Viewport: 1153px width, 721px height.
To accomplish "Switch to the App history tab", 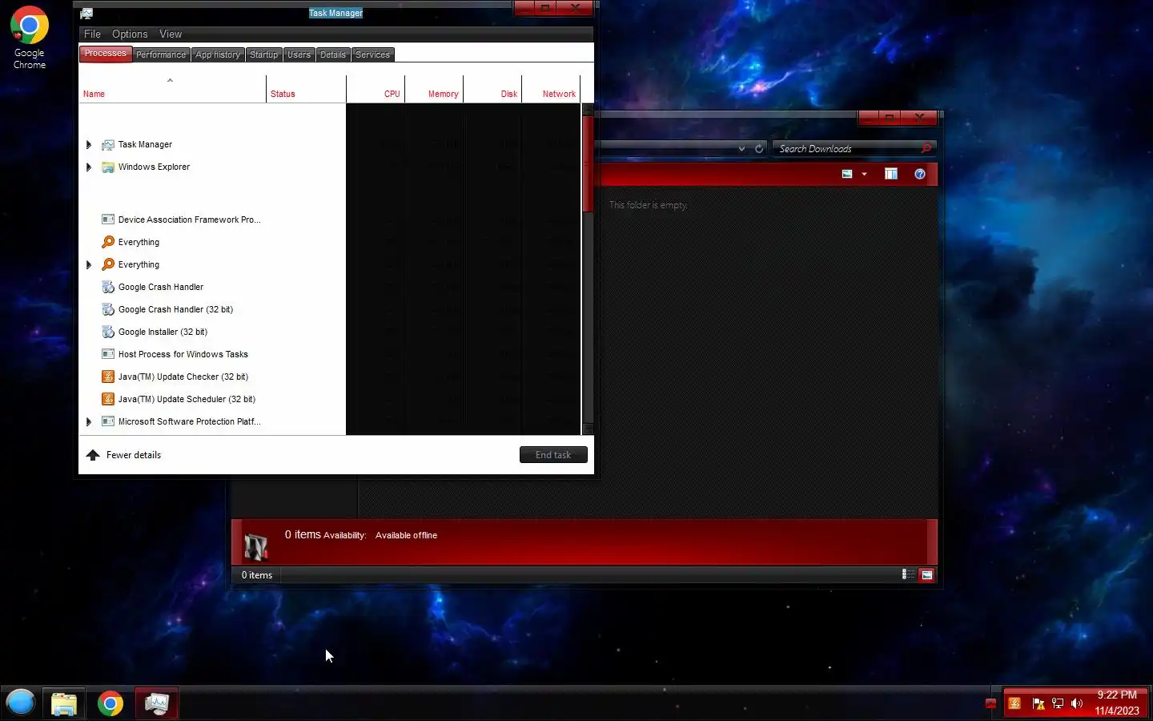I will [x=218, y=54].
